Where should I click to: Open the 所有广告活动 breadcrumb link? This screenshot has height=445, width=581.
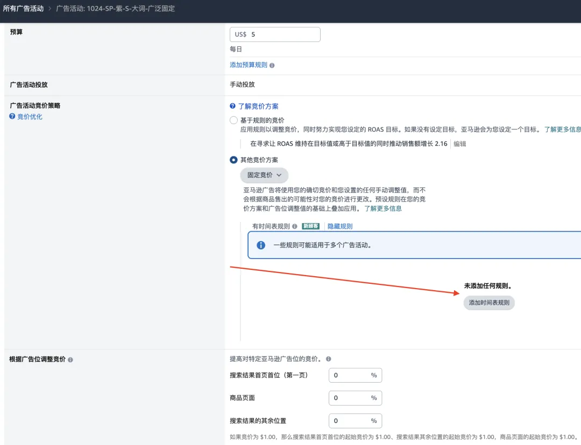(x=23, y=9)
